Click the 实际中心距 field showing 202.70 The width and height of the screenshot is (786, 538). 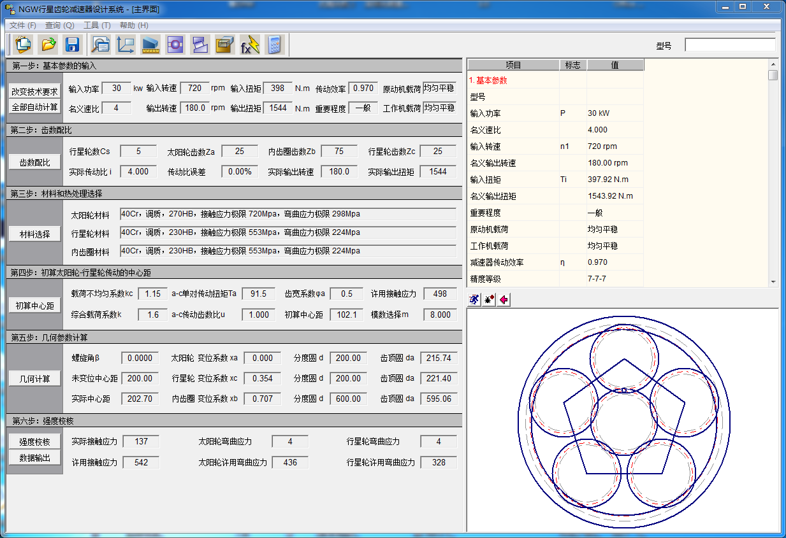point(140,399)
